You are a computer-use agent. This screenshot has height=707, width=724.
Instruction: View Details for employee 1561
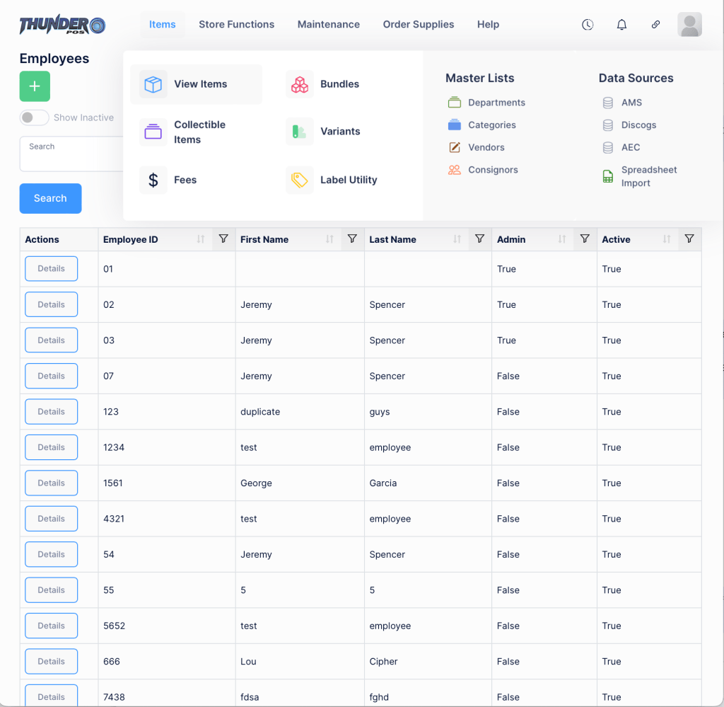coord(51,483)
